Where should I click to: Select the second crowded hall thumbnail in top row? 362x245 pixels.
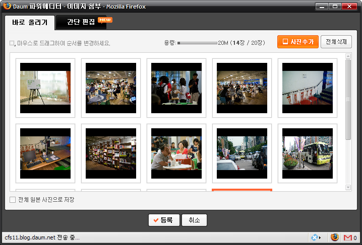242,88
